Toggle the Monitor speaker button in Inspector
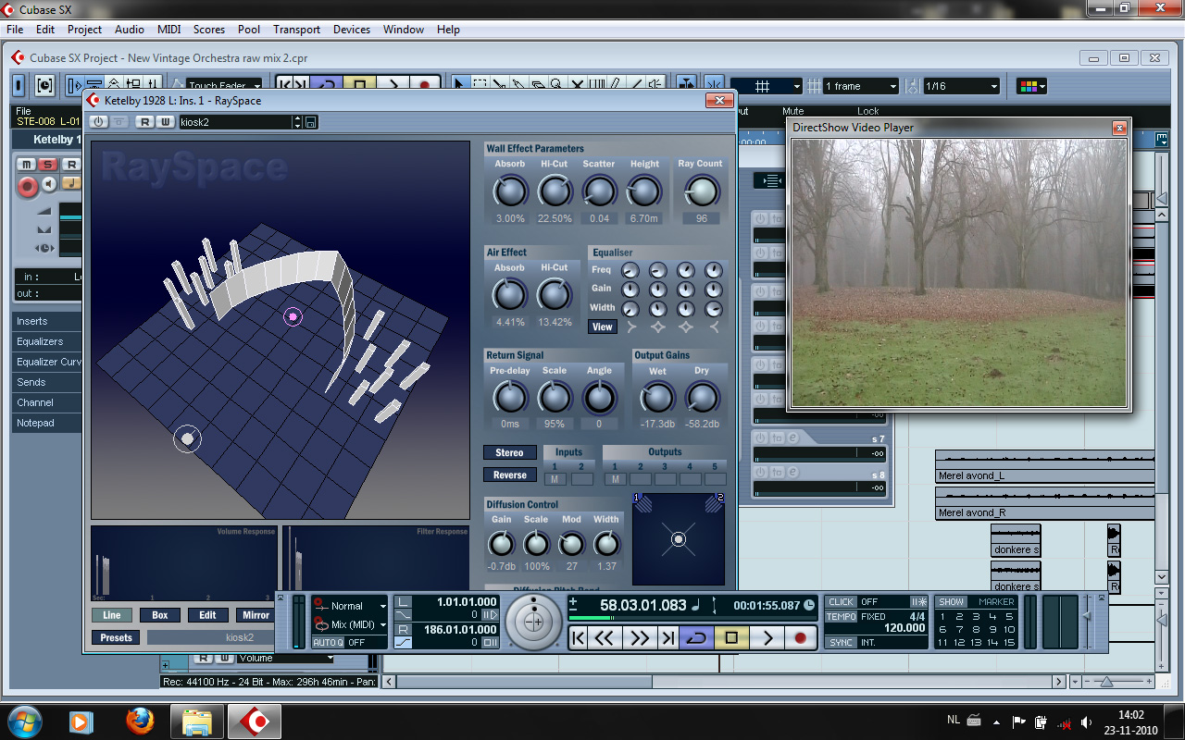The image size is (1185, 740). 50,184
